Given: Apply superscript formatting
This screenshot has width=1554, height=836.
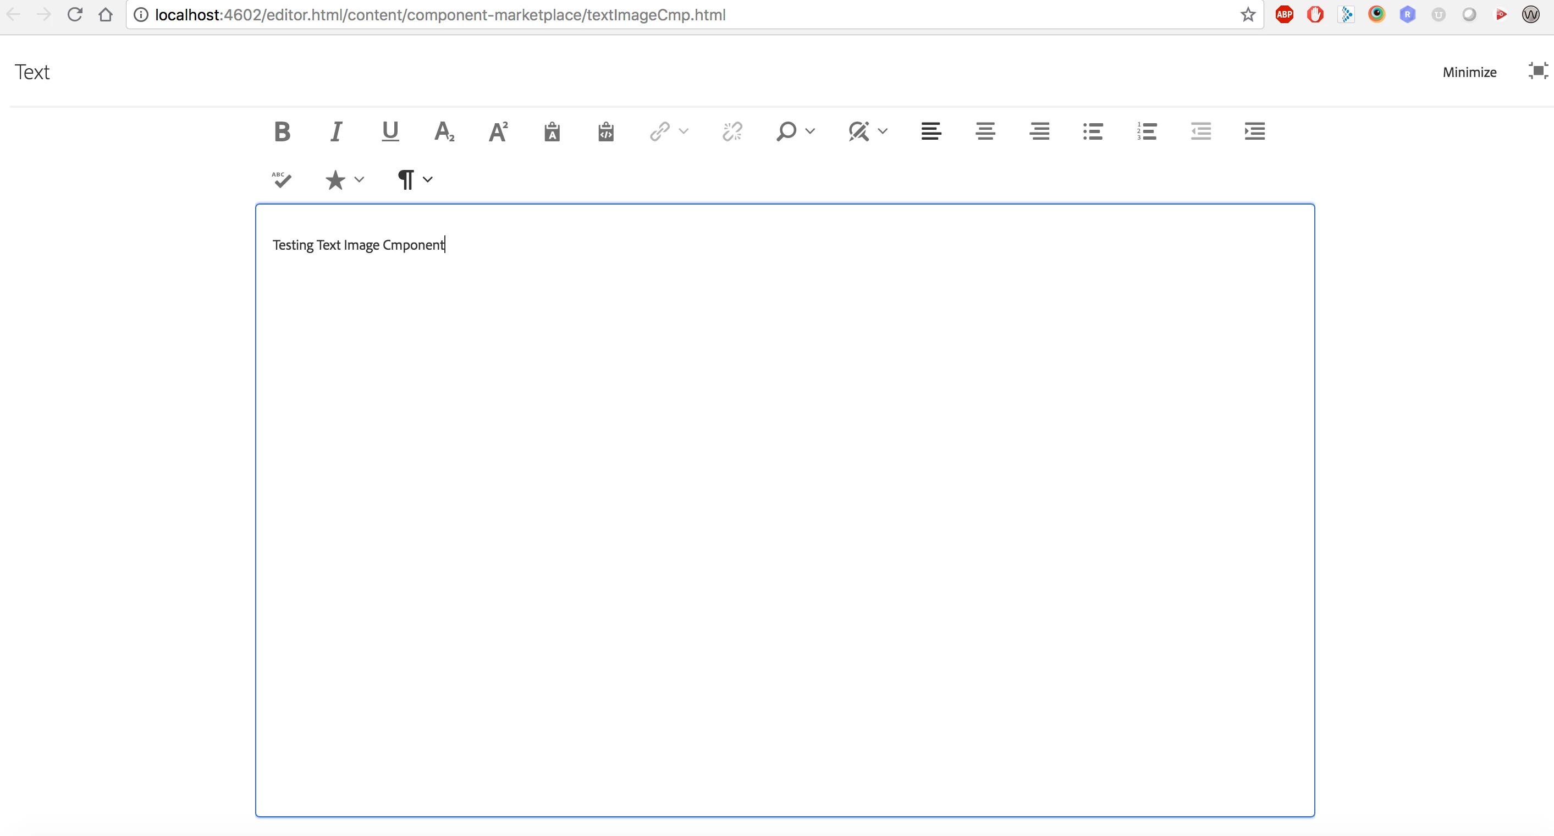Looking at the screenshot, I should [498, 131].
